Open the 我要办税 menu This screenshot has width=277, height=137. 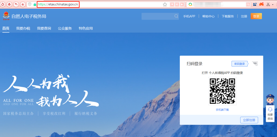(x=23, y=28)
